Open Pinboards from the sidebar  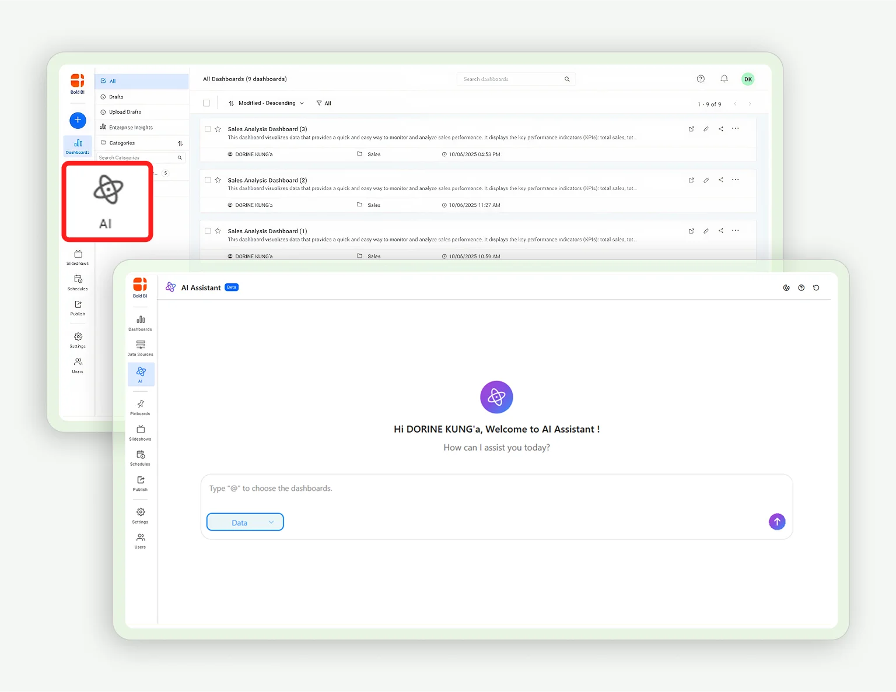(140, 406)
